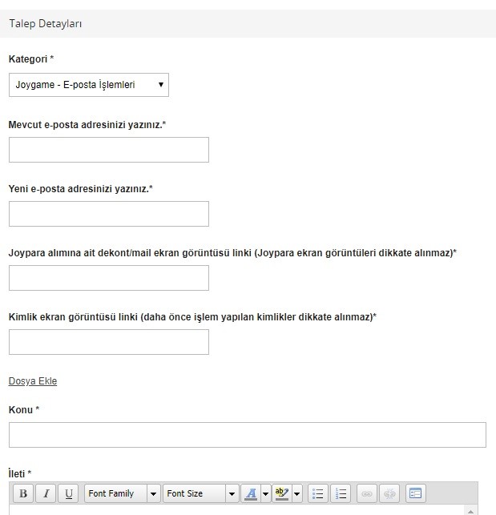The height and width of the screenshot is (515, 496).
Task: Open the Kategori dropdown
Action: (x=89, y=85)
